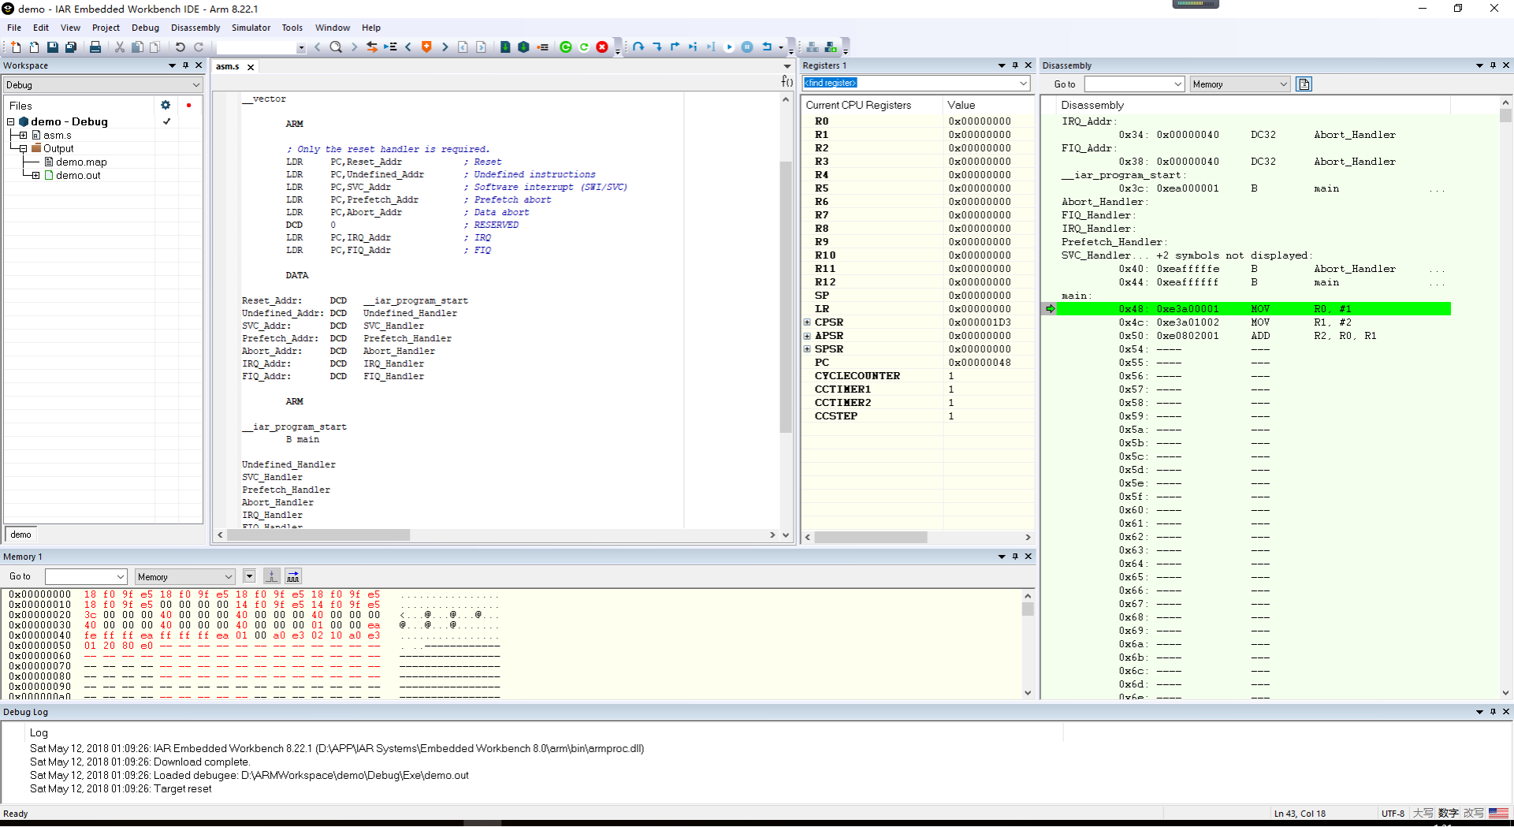Screen dimensions: 1514x827
Task: Open Memory 1 zone dropdown
Action: 185,577
